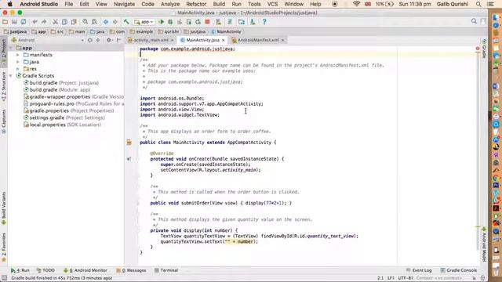Collapse the app module tree node
Screen dimensions: 502x282
click(x=11, y=48)
